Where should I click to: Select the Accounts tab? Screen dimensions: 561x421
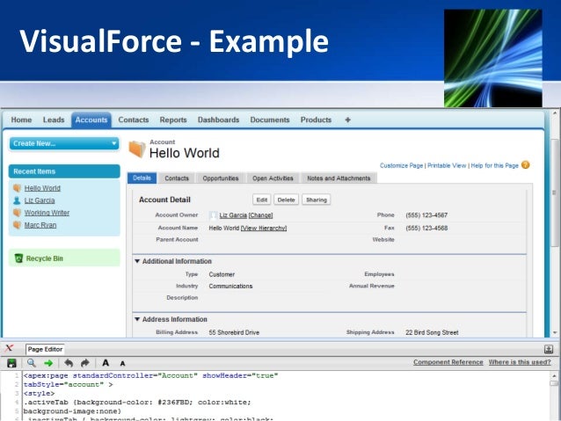click(x=91, y=120)
